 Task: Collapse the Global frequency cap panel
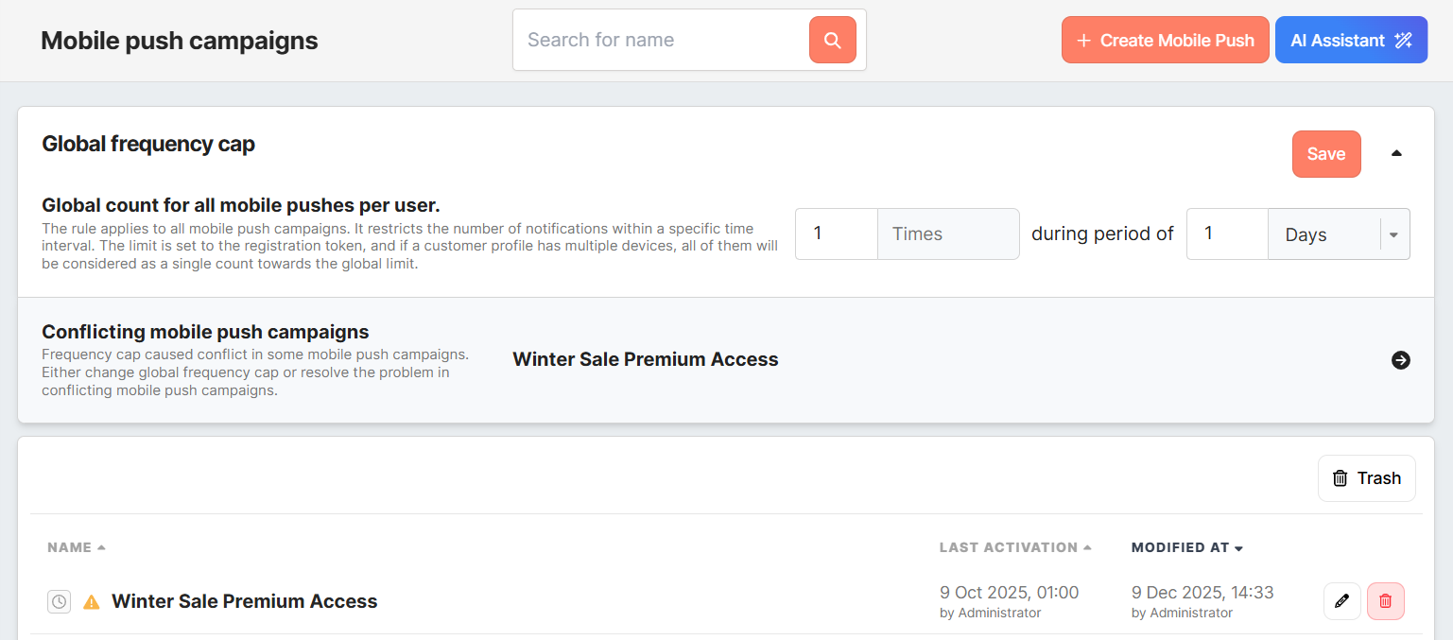click(x=1396, y=153)
